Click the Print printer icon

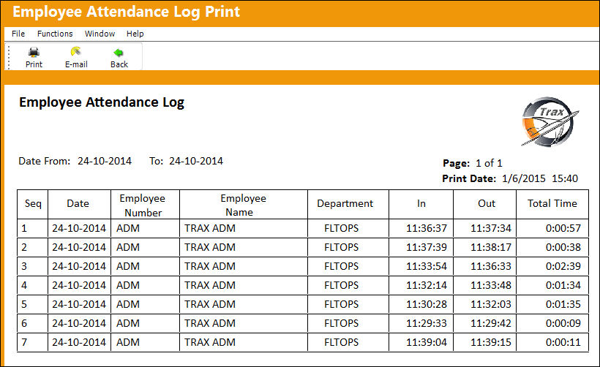tap(34, 53)
